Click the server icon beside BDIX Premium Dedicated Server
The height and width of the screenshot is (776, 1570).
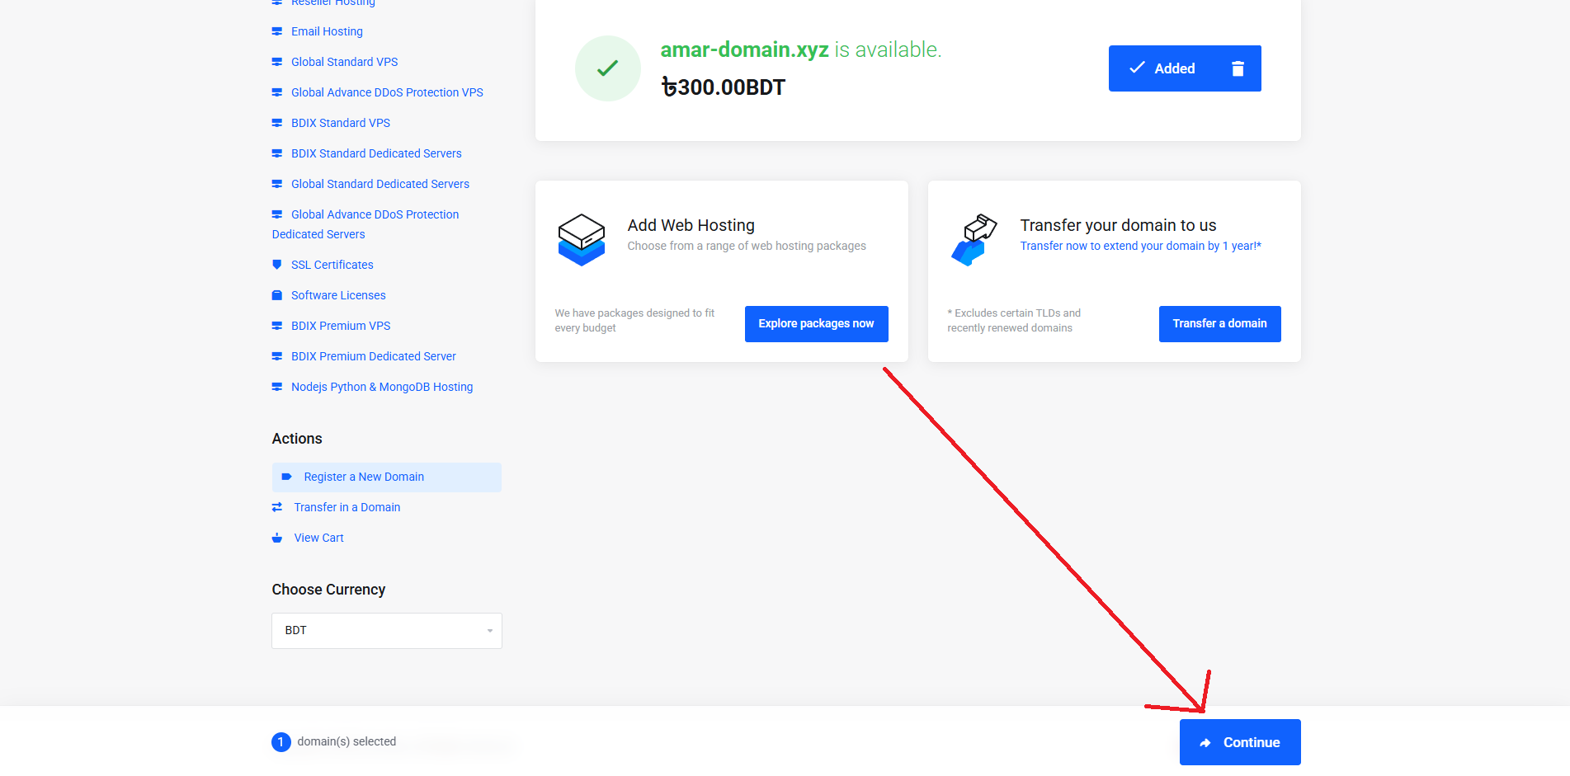pyautogui.click(x=277, y=356)
